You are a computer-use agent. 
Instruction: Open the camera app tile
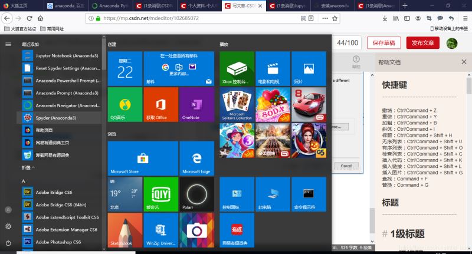pyautogui.click(x=197, y=230)
